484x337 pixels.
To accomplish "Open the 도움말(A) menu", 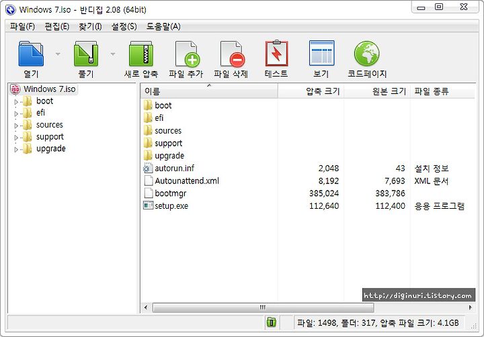I will [x=163, y=26].
